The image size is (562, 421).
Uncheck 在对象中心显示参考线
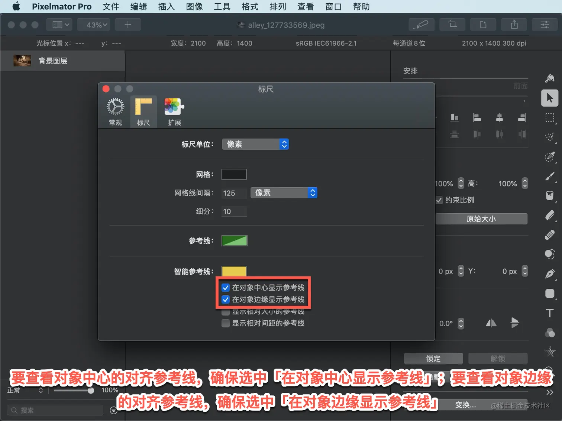226,288
